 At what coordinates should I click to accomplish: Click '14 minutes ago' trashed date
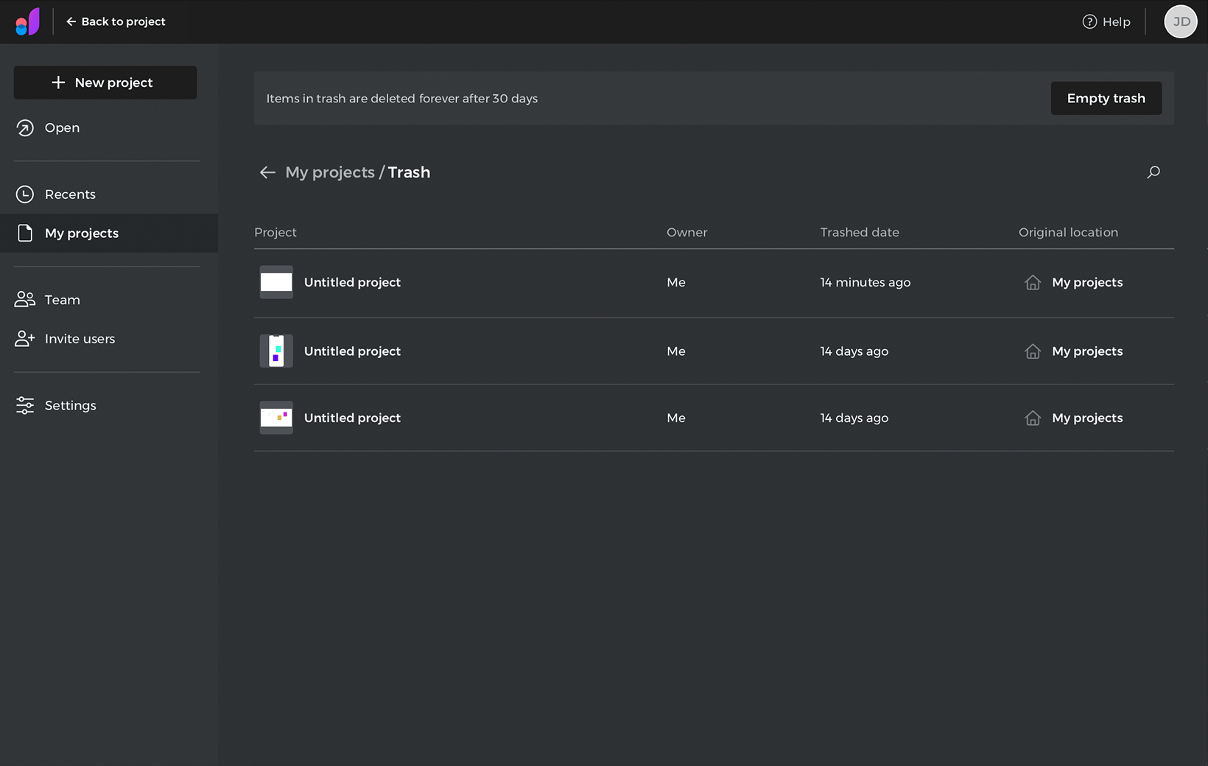pyautogui.click(x=865, y=282)
